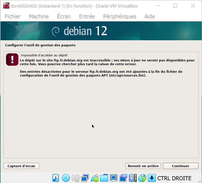The height and width of the screenshot is (183, 202).
Task: Click the Revenir en arrière button
Action: pyautogui.click(x=143, y=166)
